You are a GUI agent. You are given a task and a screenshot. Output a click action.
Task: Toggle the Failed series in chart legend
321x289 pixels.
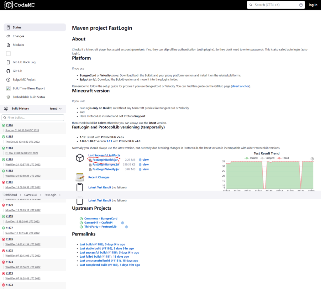[283, 158]
